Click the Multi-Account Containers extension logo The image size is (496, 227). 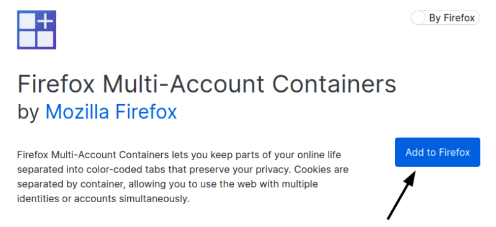pos(37,30)
